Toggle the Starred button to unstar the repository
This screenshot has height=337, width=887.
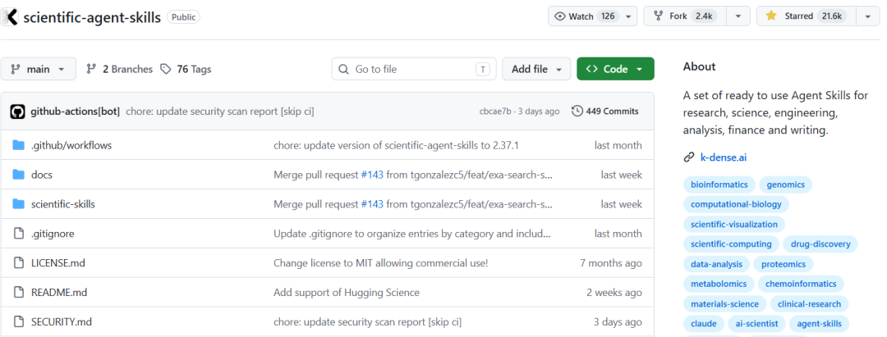(807, 16)
